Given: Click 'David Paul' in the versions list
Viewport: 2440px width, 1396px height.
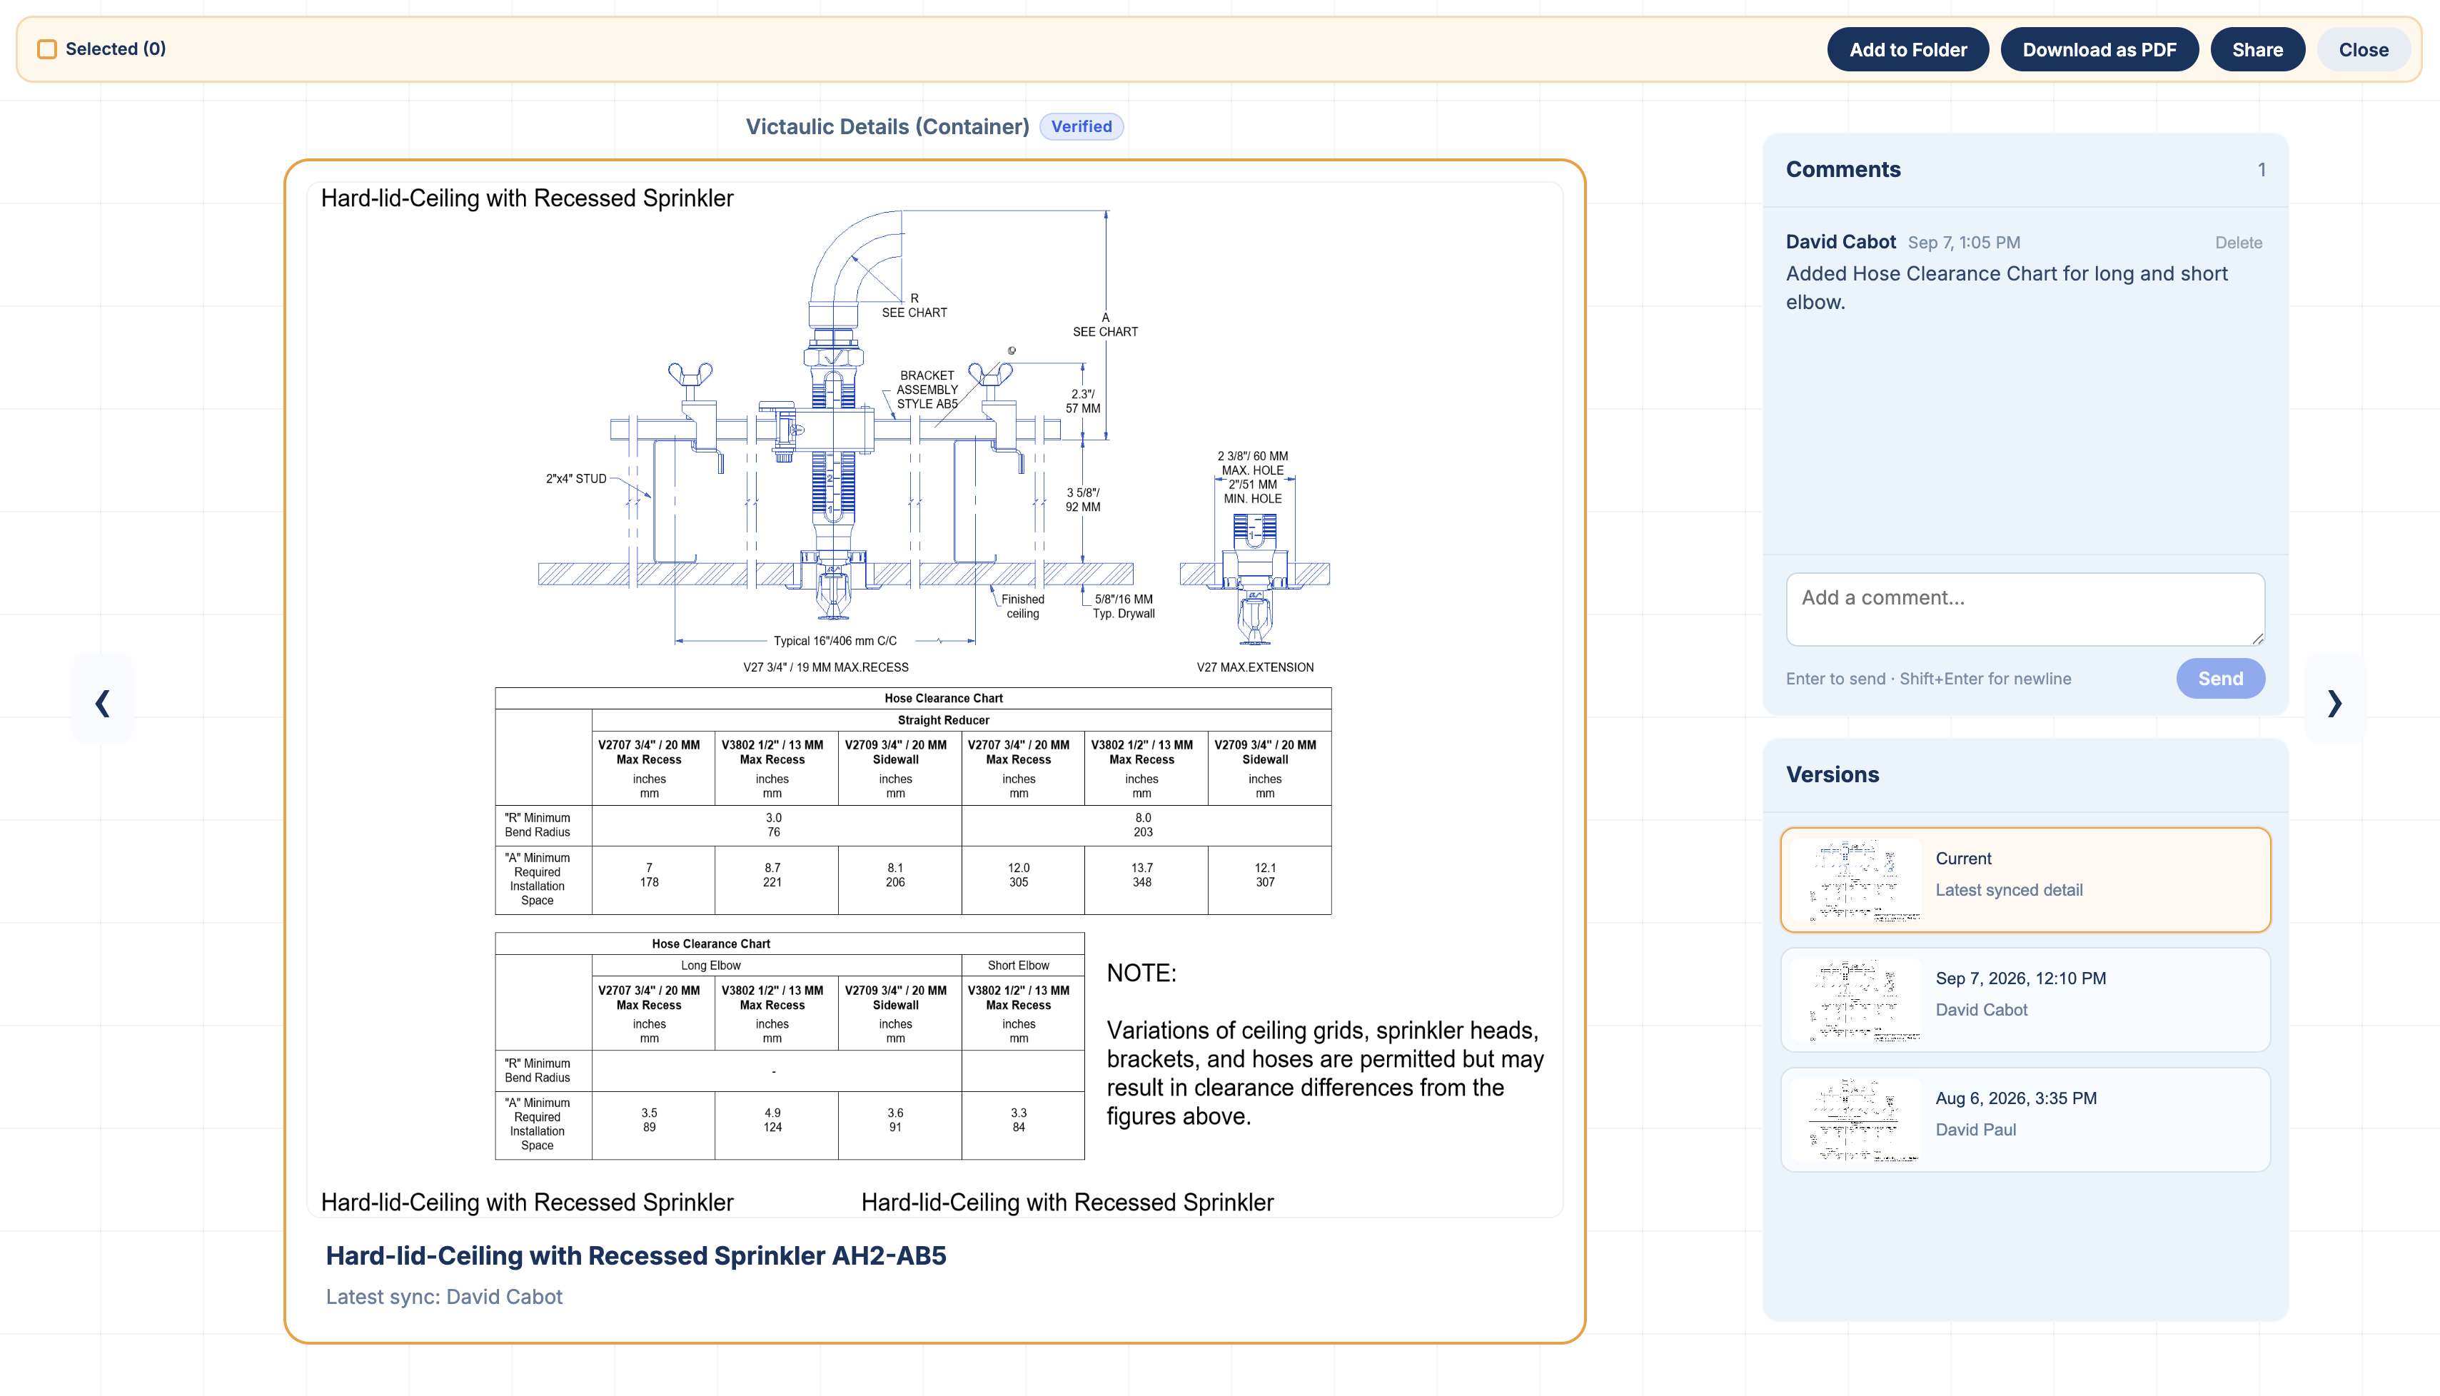Looking at the screenshot, I should (1975, 1130).
